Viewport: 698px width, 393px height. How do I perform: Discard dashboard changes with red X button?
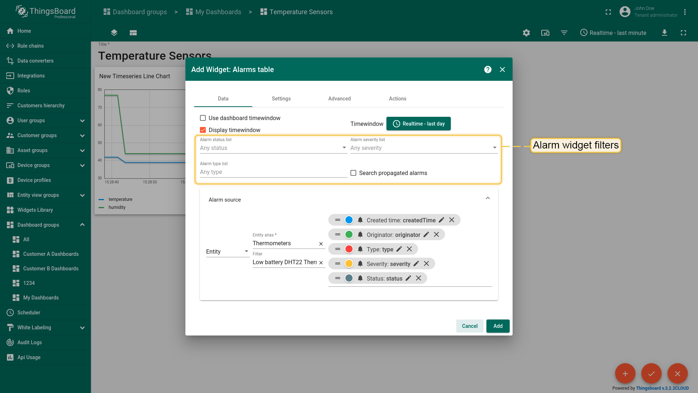pos(678,373)
